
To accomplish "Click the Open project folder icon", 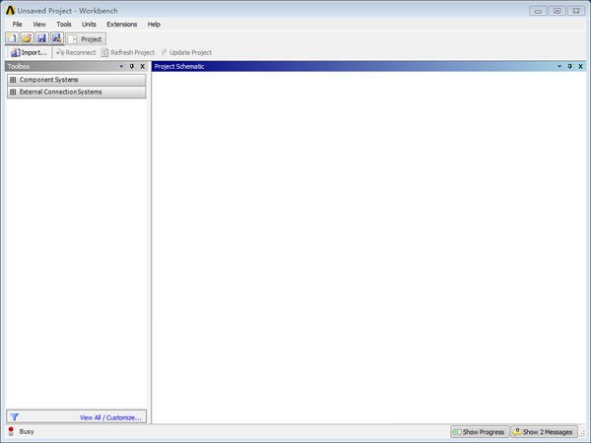I will pyautogui.click(x=27, y=38).
